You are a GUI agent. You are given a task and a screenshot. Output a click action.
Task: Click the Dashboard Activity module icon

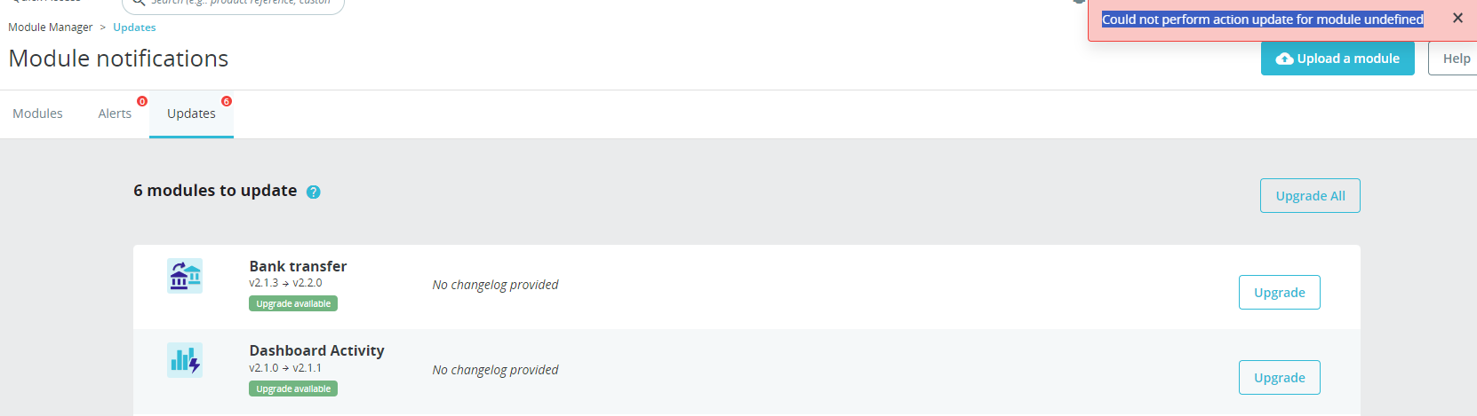tap(185, 360)
